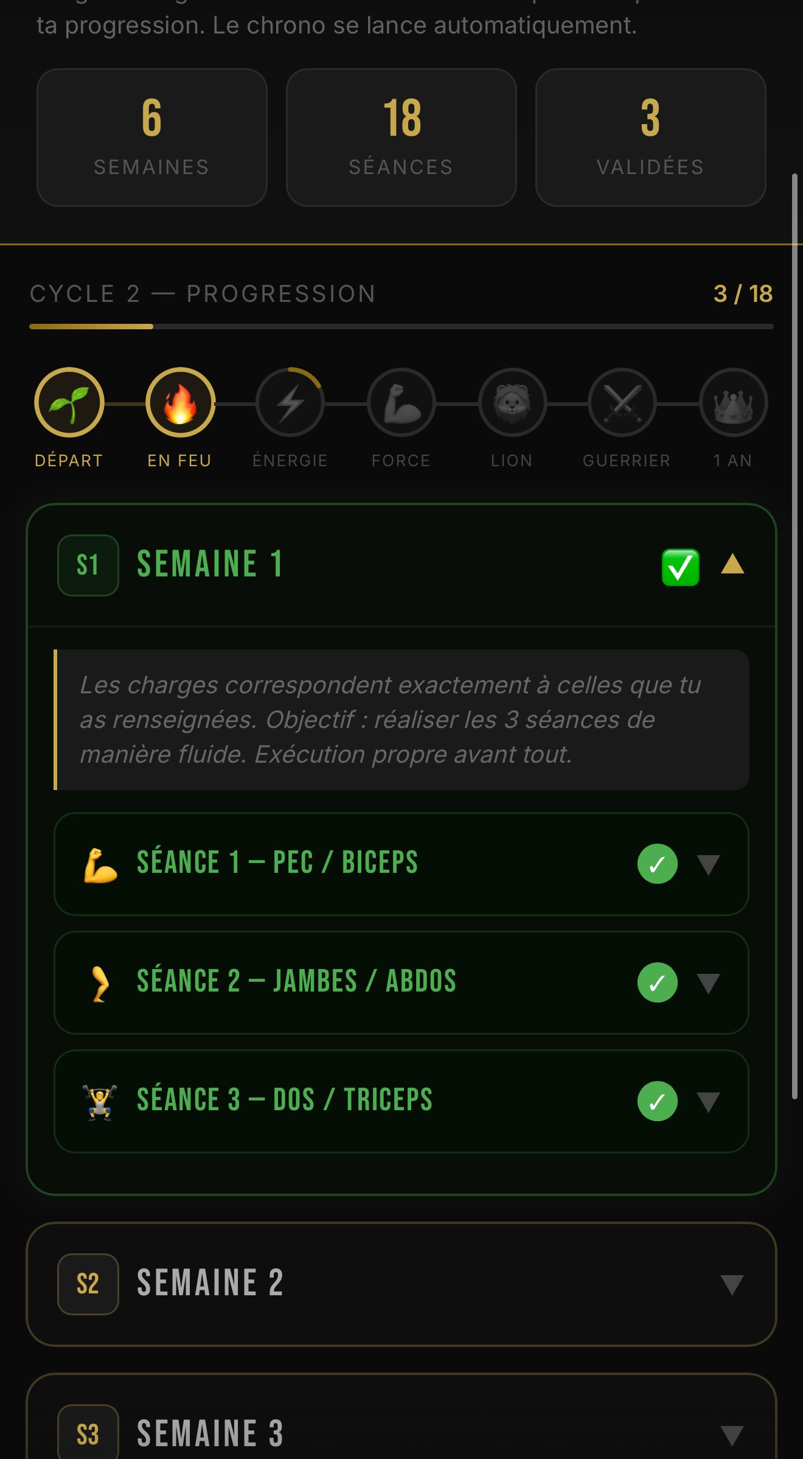Image resolution: width=803 pixels, height=1459 pixels.
Task: Select the Force muscle milestone icon
Action: 401,402
